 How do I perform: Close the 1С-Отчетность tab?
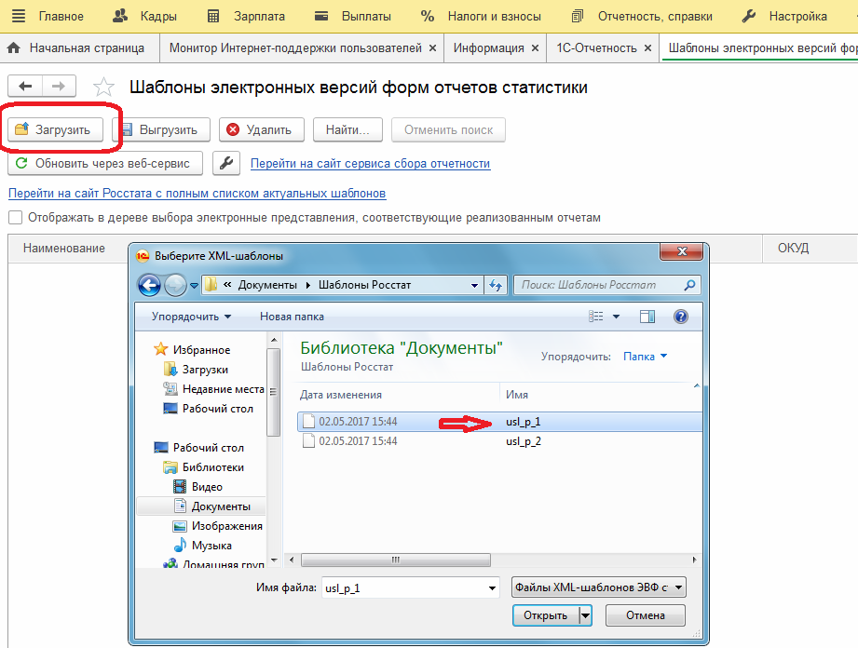[x=647, y=48]
